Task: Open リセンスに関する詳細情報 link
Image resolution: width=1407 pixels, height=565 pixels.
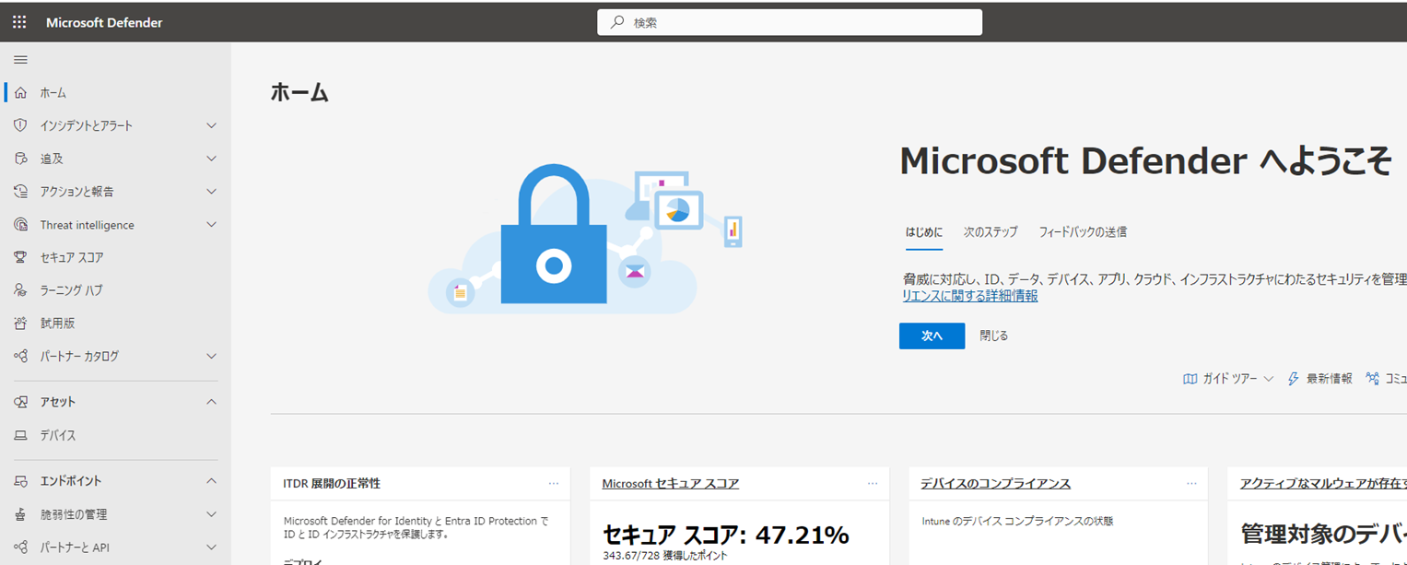Action: pos(969,296)
